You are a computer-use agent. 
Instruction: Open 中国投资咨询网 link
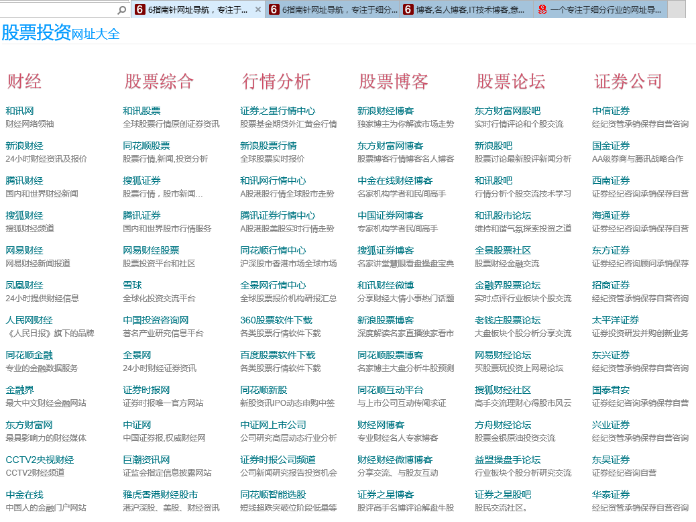coord(156,320)
